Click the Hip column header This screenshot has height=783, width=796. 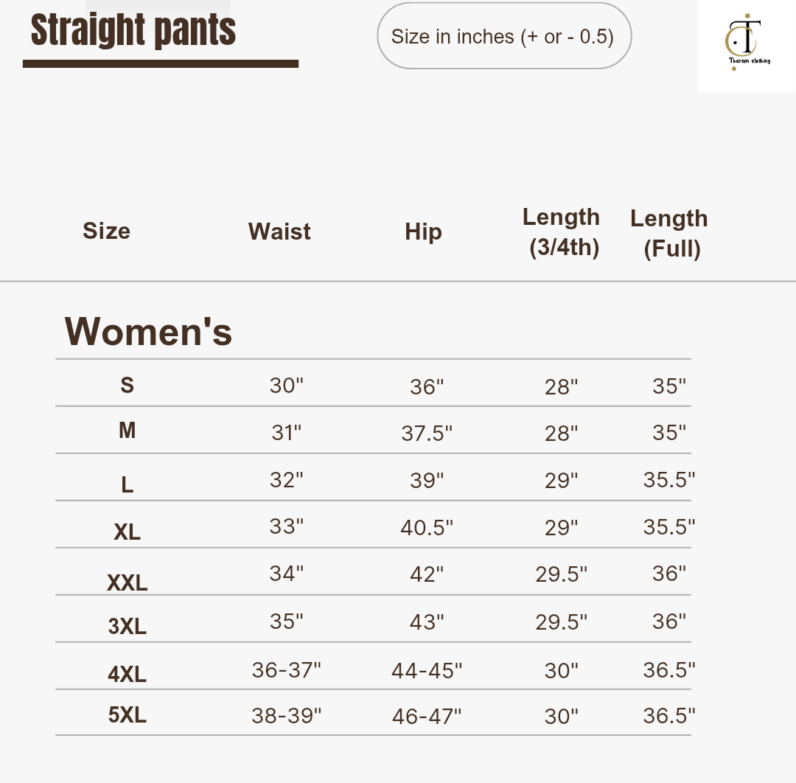423,232
